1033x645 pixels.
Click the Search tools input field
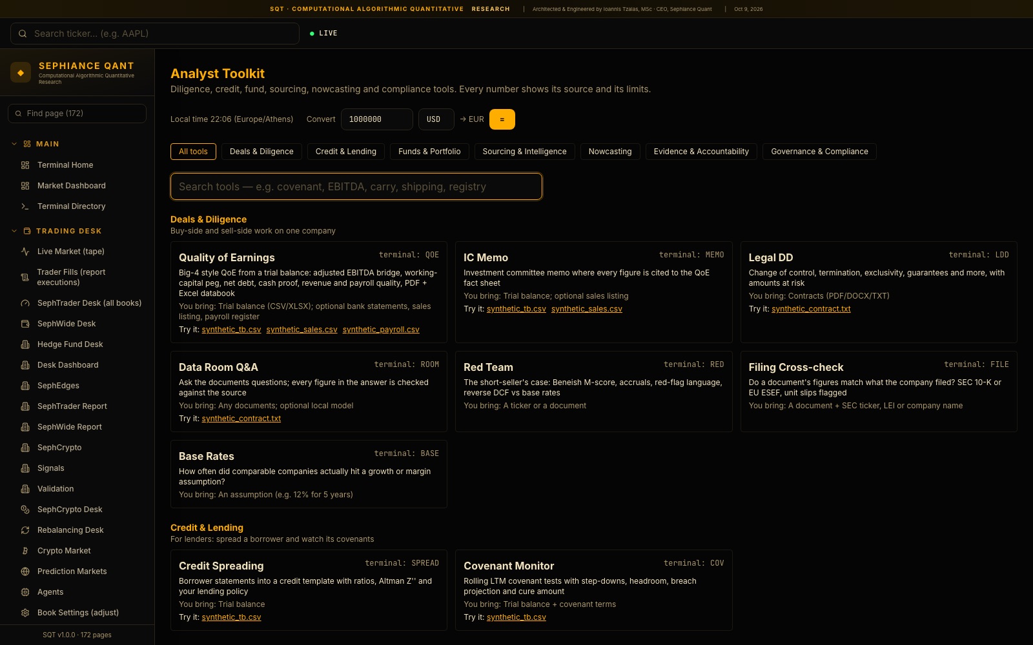tap(356, 186)
